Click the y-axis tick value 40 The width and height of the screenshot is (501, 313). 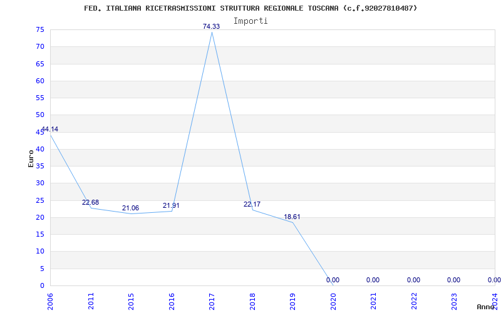click(40, 149)
